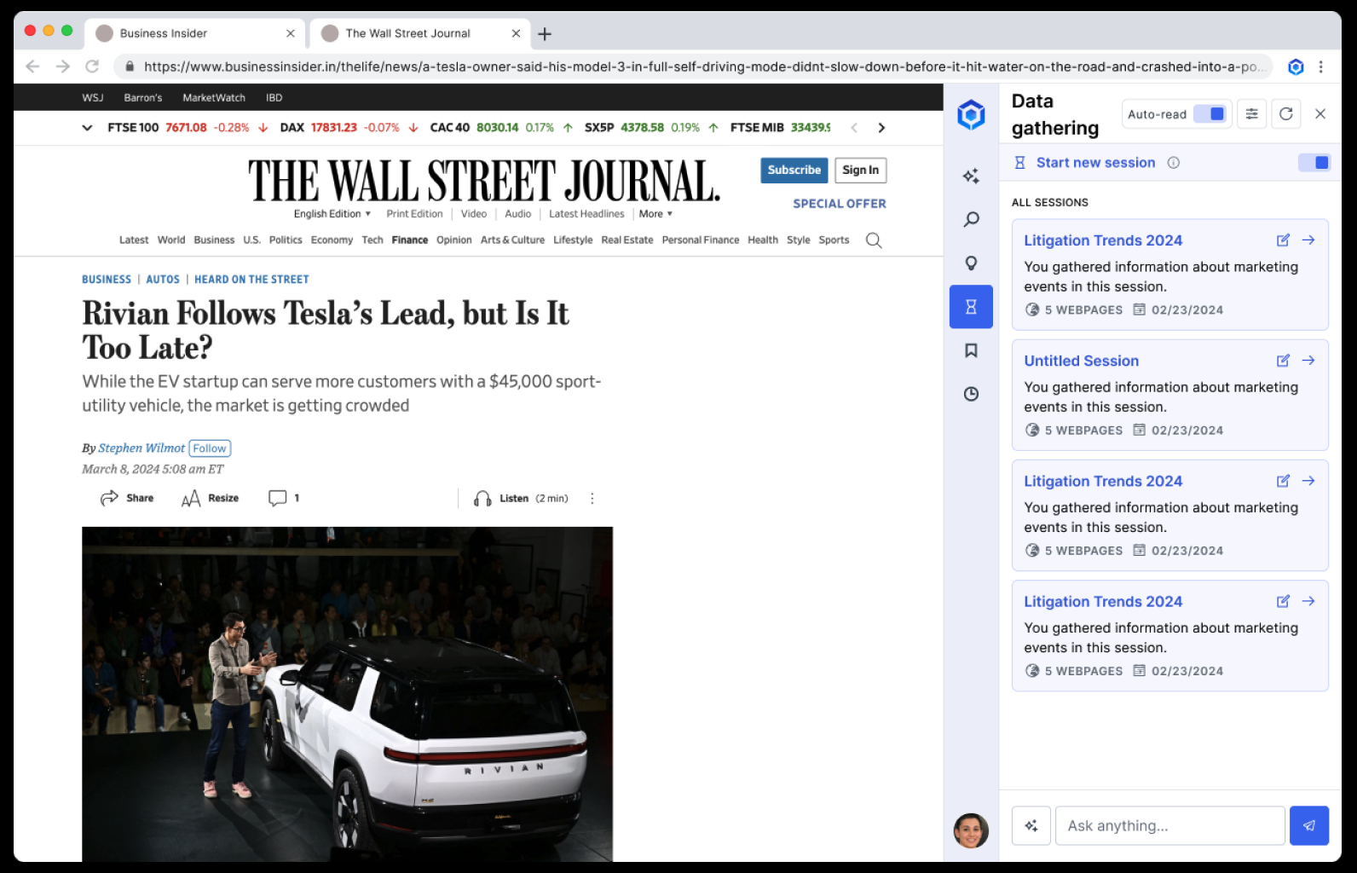This screenshot has width=1357, height=873.
Task: Open the user profile avatar
Action: pos(971,830)
